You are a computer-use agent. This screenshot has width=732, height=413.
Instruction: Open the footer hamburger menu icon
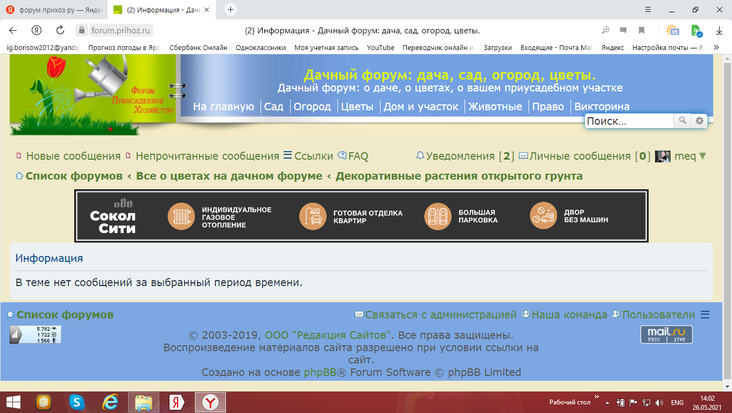(x=705, y=315)
